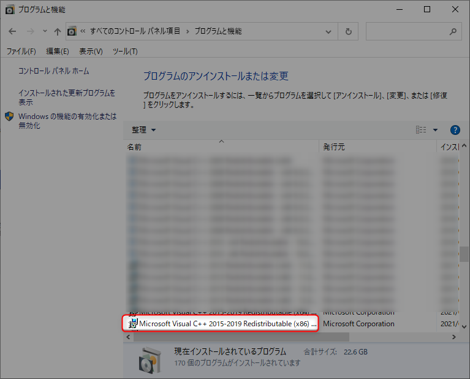This screenshot has height=379, width=470.
Task: Click the vertical scrollbar up arrow
Action: coord(464,146)
